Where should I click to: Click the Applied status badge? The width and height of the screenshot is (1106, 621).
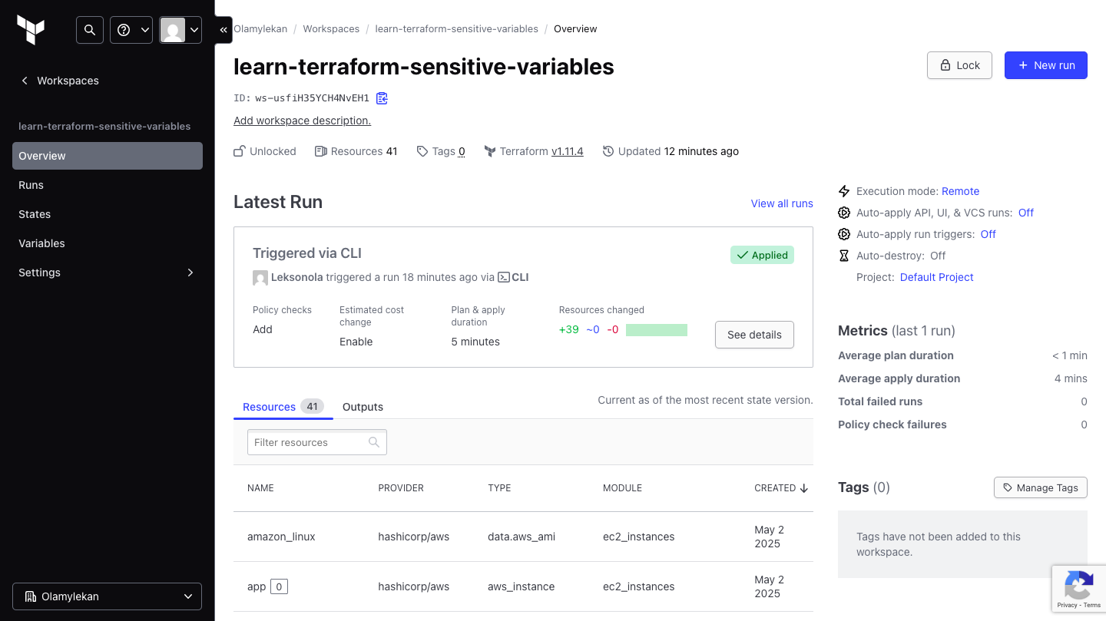[x=762, y=255]
